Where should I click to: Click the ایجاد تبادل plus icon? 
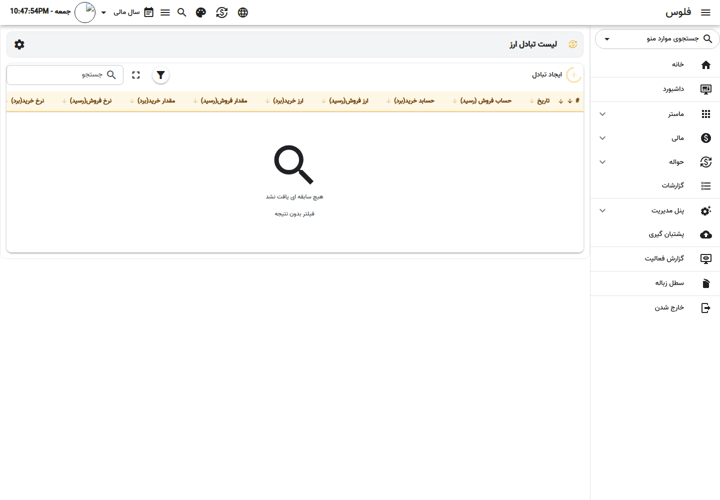[x=574, y=75]
